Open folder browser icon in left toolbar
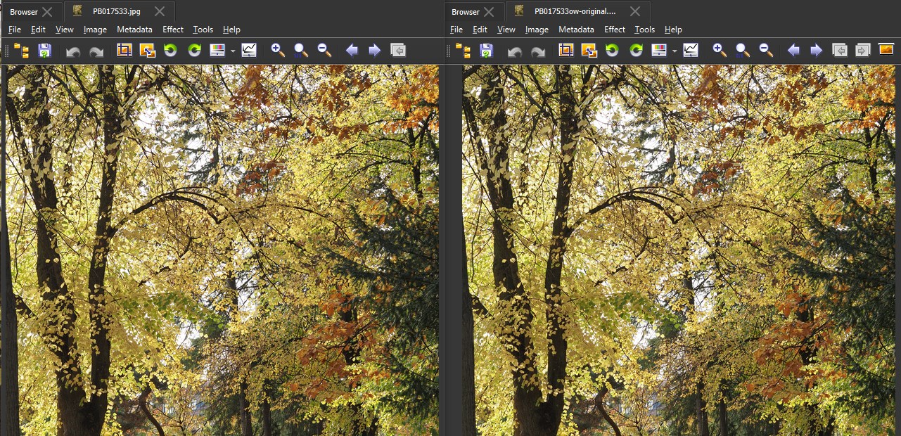Image resolution: width=901 pixels, height=436 pixels. coord(22,50)
